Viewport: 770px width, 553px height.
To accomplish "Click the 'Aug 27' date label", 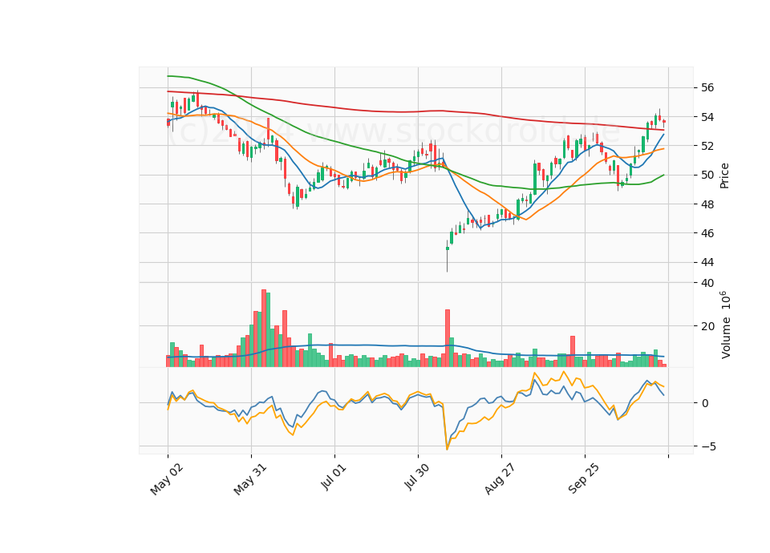I will coord(500,479).
